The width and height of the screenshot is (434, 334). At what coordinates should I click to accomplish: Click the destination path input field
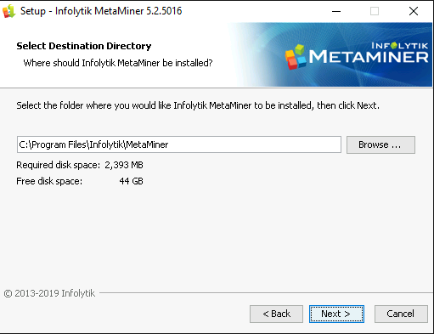[x=179, y=144]
